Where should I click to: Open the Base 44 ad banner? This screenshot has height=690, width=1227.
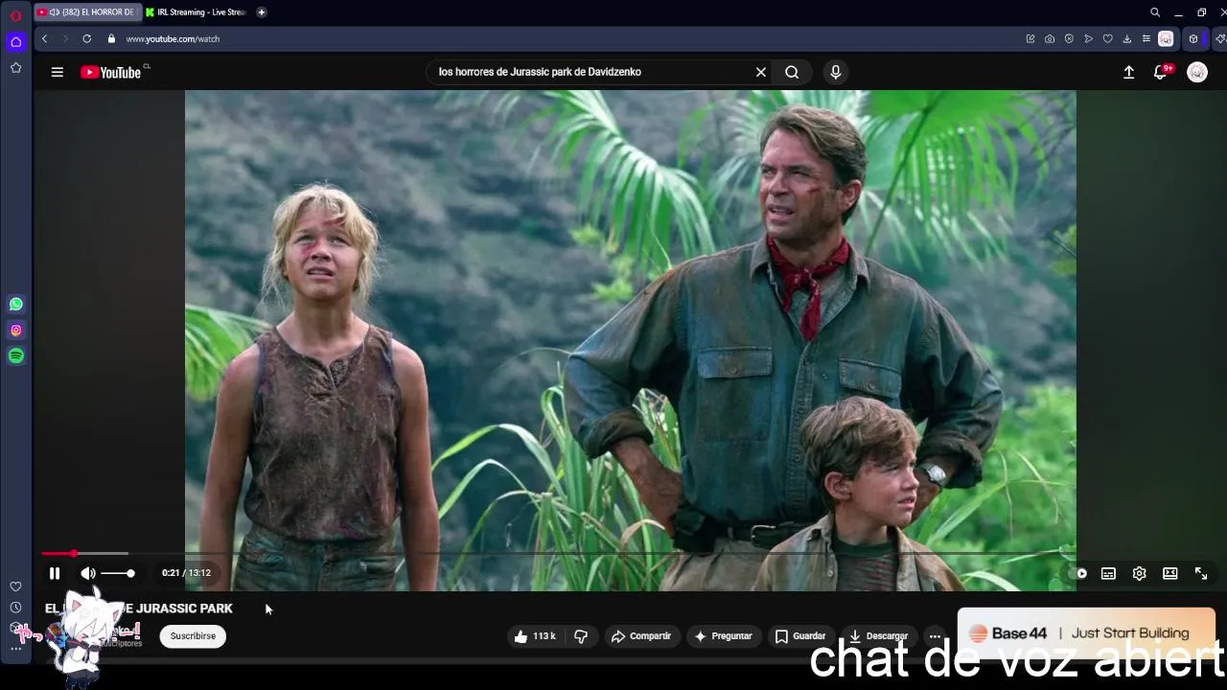[x=1086, y=633]
